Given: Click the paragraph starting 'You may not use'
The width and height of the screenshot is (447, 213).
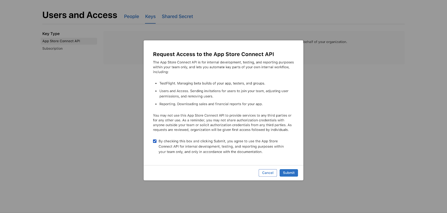Looking at the screenshot, I should coord(222,123).
